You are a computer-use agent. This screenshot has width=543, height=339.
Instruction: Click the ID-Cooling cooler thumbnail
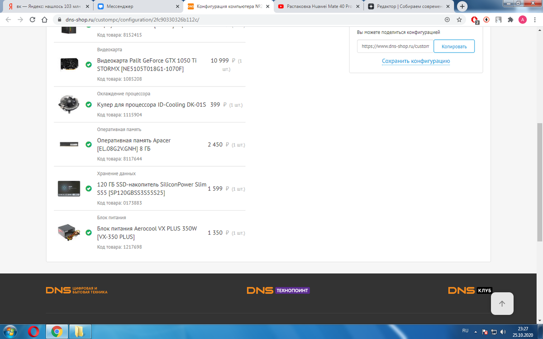69,104
